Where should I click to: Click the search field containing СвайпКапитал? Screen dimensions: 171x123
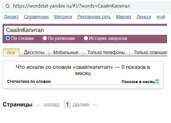(85, 30)
